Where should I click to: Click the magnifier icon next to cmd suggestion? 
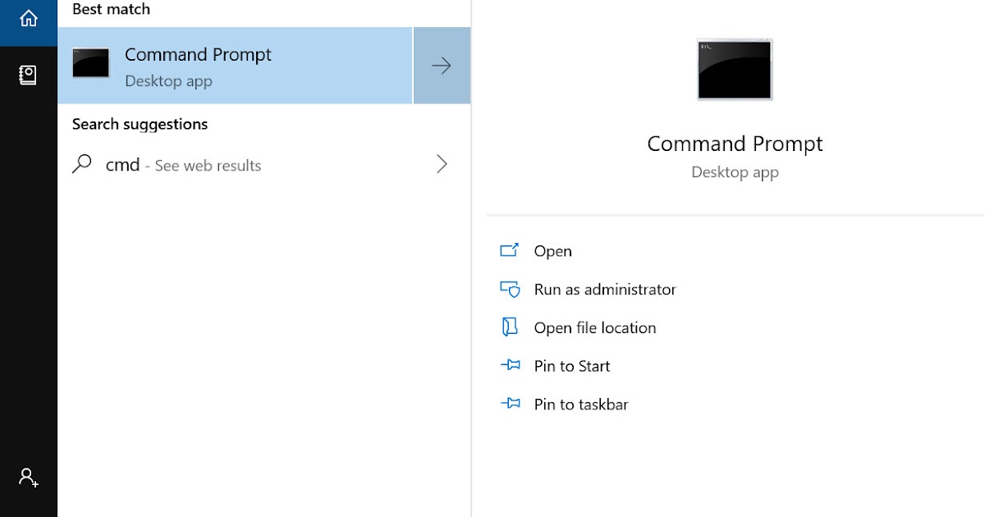tap(82, 164)
